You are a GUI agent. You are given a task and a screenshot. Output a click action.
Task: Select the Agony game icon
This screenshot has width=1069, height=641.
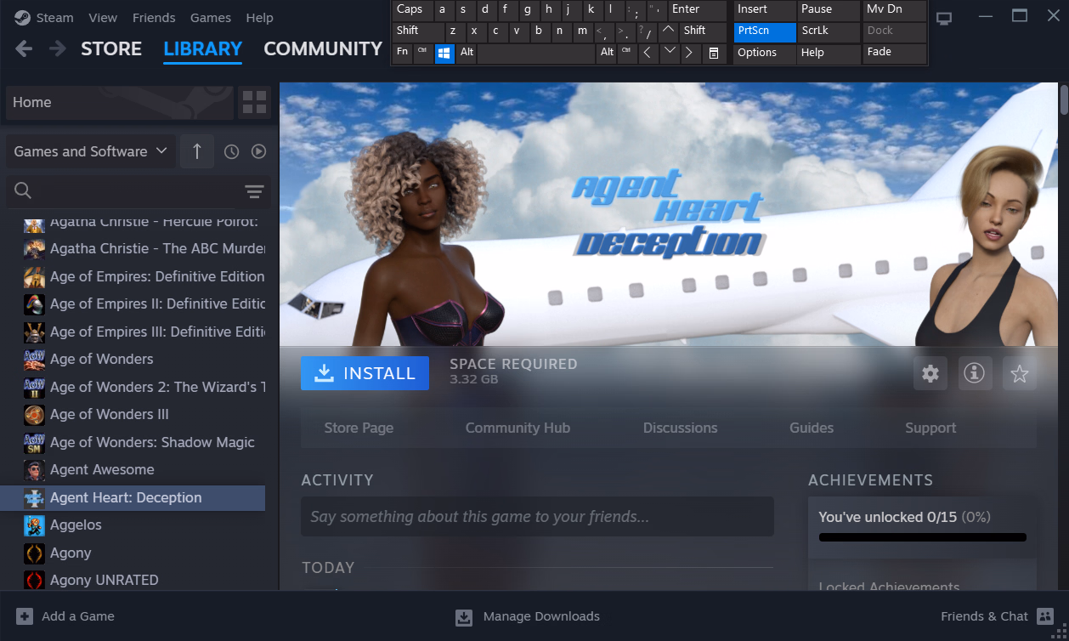[34, 553]
